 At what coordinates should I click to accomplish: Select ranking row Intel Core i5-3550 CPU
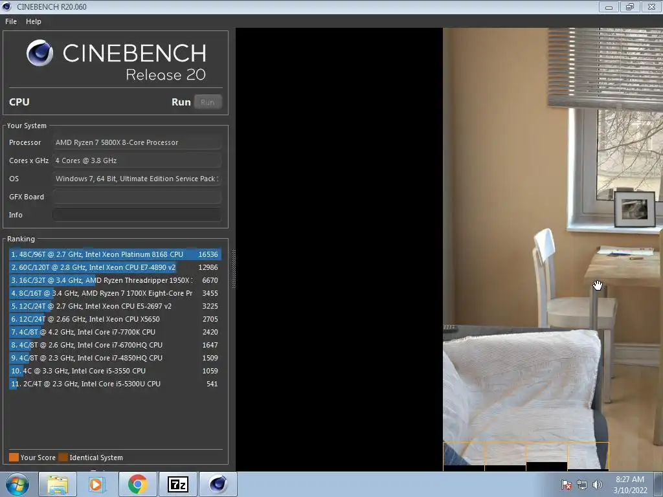pos(115,371)
